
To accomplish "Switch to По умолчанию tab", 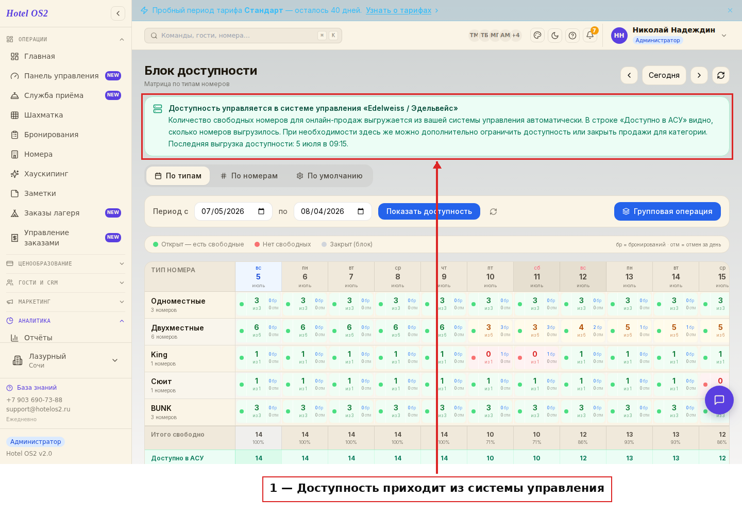I will tap(330, 176).
